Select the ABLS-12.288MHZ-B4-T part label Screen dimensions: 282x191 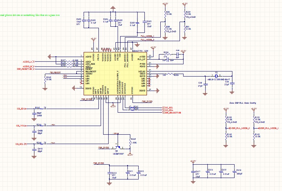219,79
